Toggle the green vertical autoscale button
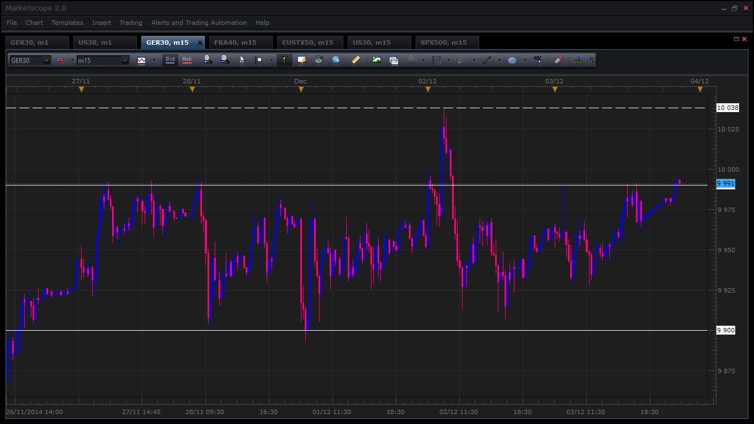 (284, 60)
